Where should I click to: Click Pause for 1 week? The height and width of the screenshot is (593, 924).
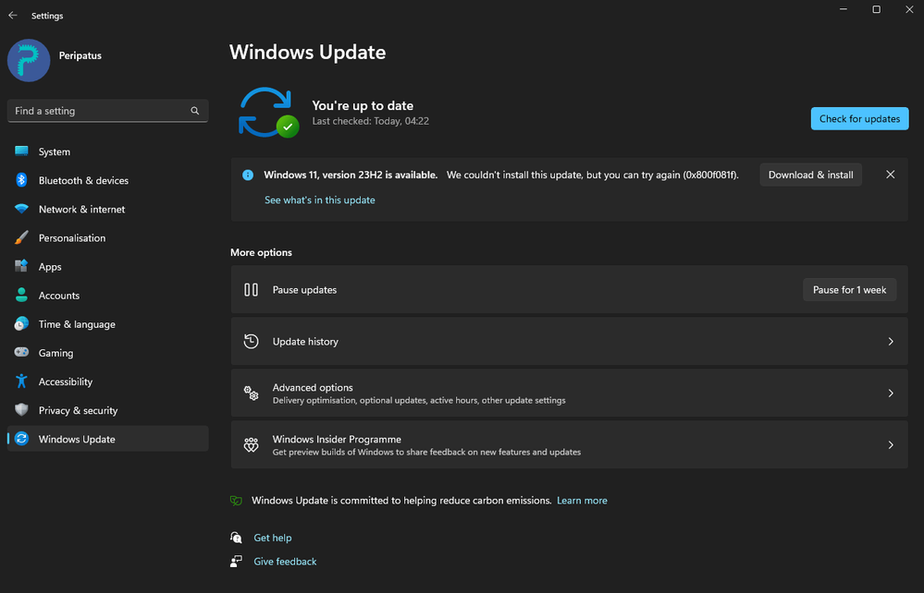coord(850,289)
